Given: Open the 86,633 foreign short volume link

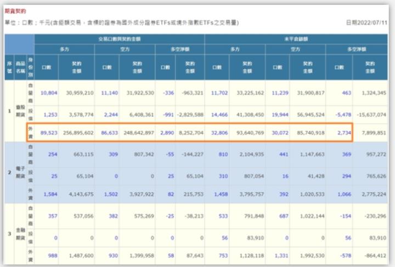Looking at the screenshot, I should click(109, 133).
